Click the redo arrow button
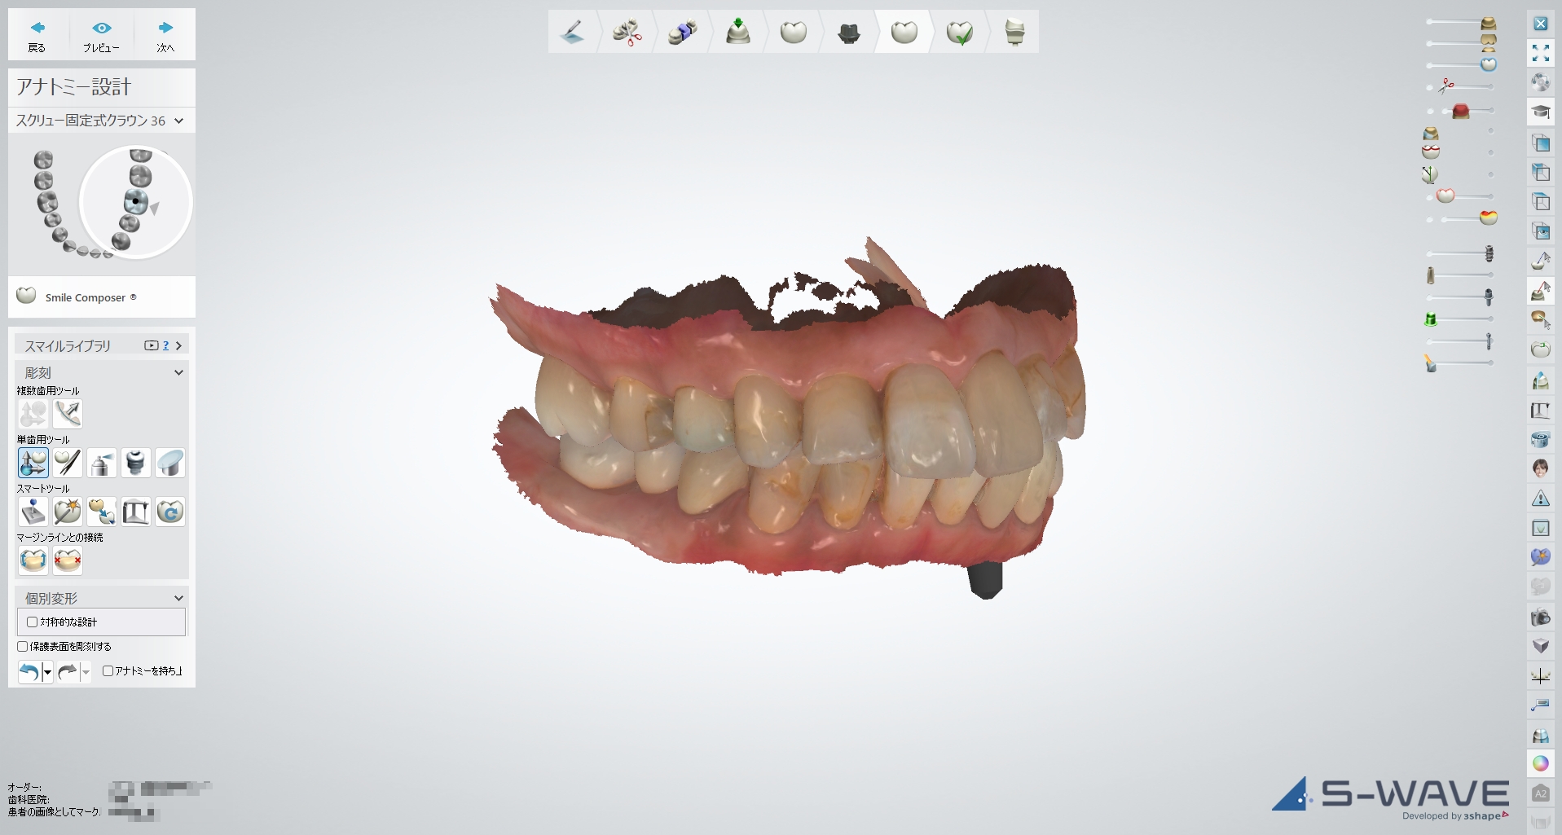The height and width of the screenshot is (835, 1562). (68, 671)
